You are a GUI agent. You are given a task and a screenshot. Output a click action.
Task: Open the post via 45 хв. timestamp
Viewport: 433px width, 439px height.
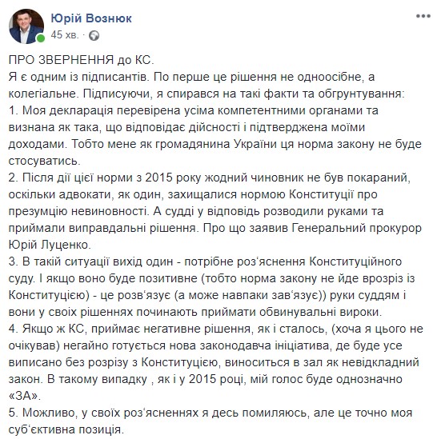[x=65, y=35]
